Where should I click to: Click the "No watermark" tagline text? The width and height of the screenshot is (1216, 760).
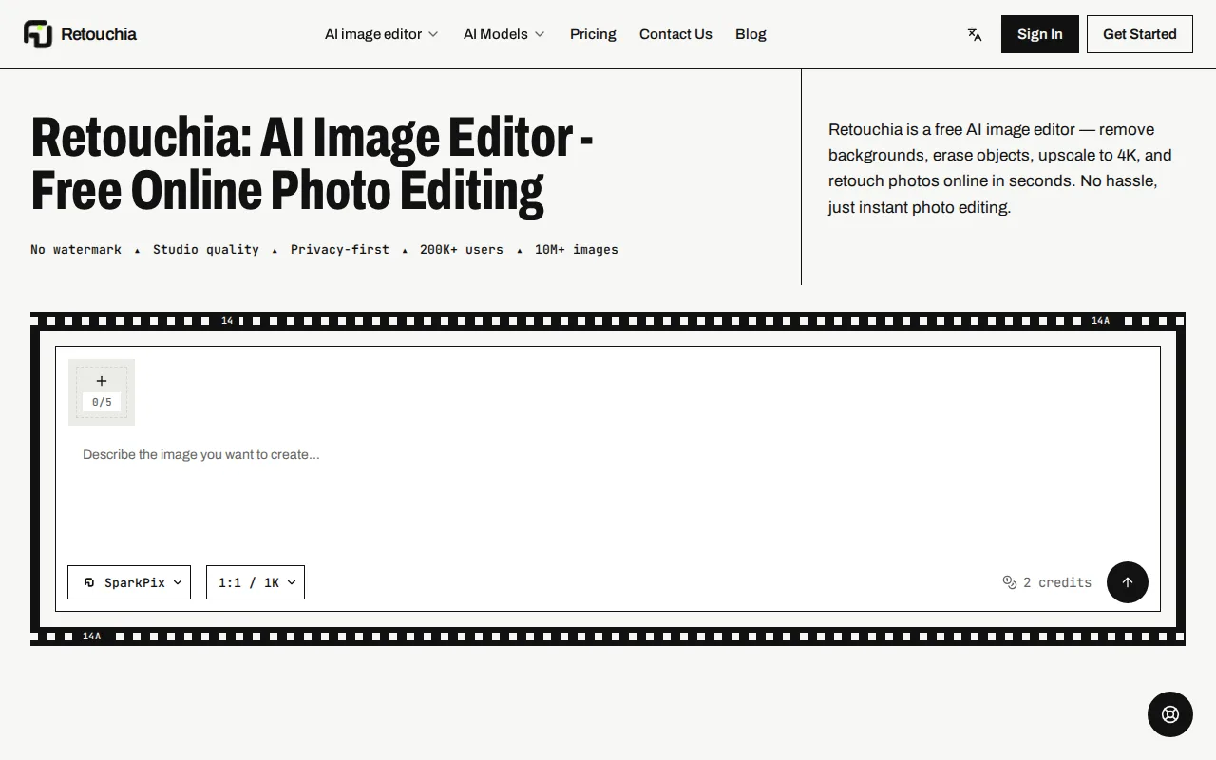click(76, 249)
